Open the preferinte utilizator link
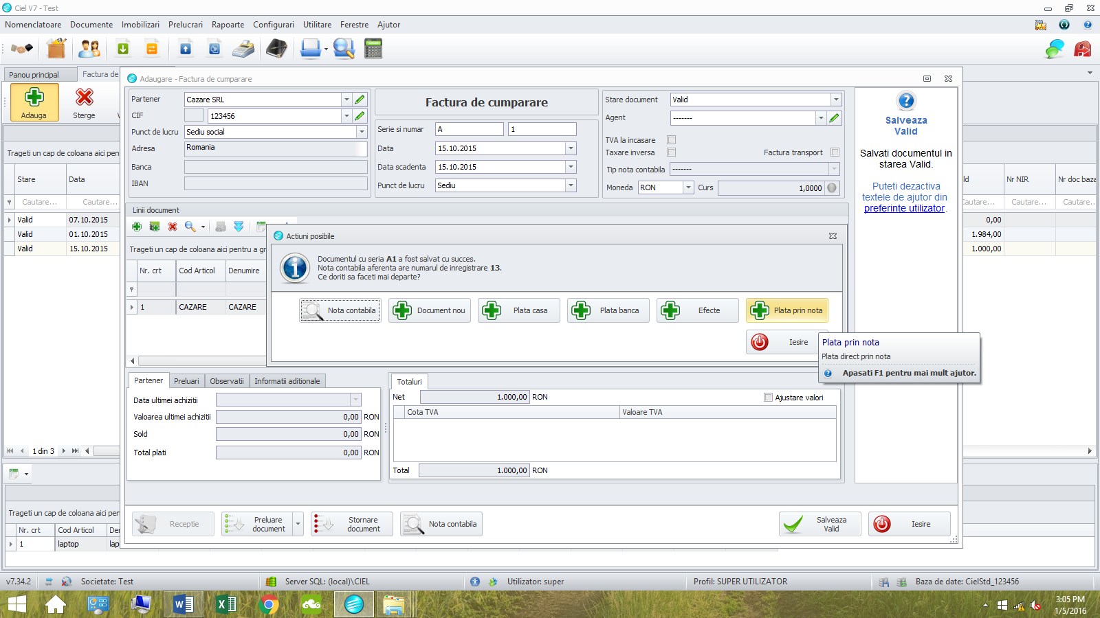The image size is (1100, 618). point(905,208)
